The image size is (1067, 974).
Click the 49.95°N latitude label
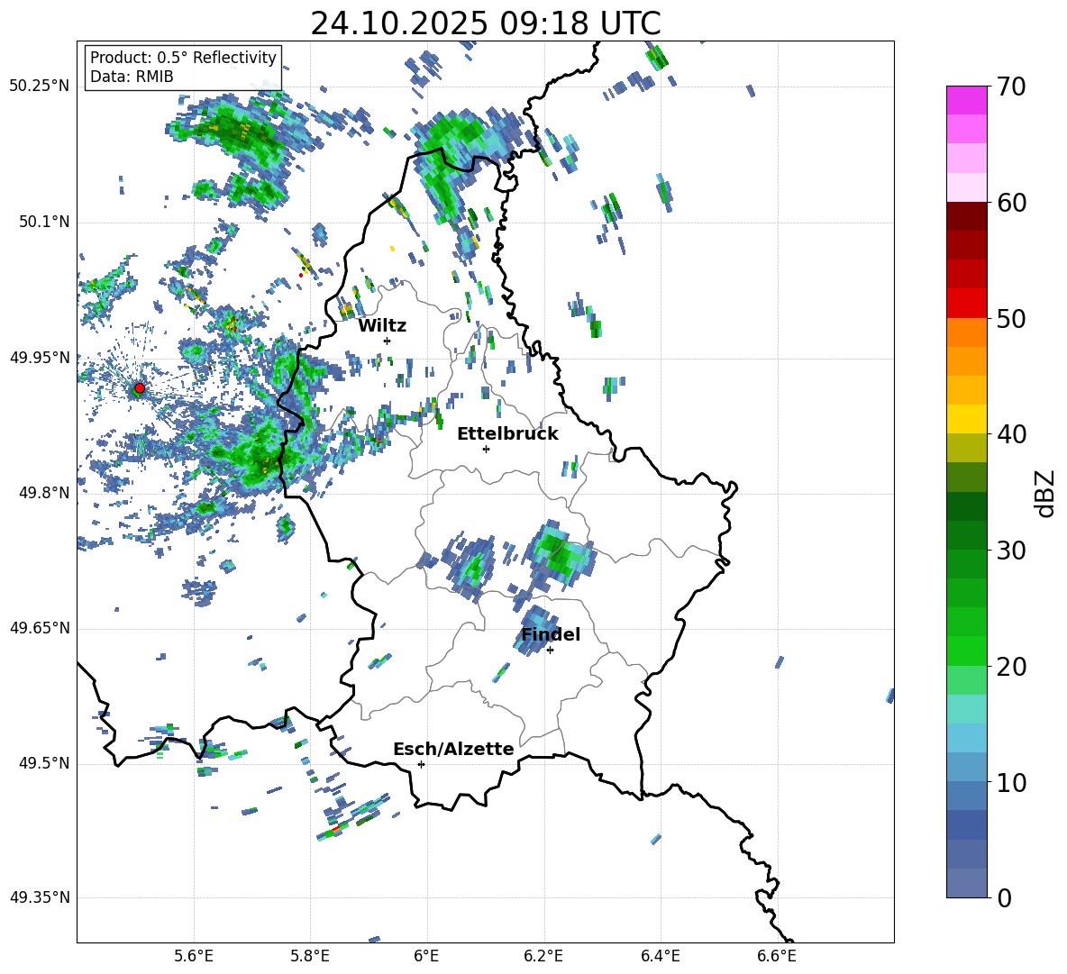tap(39, 357)
